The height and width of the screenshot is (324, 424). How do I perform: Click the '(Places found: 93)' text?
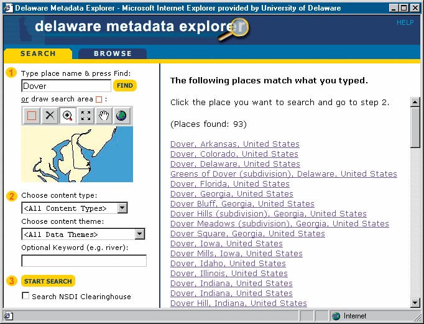point(208,124)
